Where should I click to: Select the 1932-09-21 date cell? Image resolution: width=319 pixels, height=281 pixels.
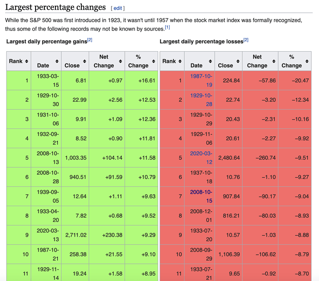46,139
